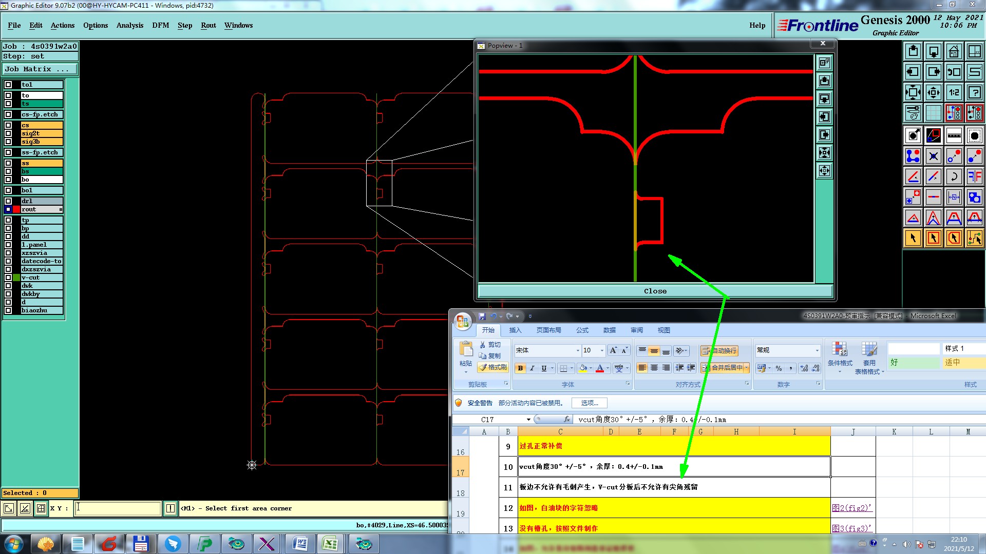The height and width of the screenshot is (554, 986).
Task: Select the 1:2 zoom icon
Action: [x=954, y=92]
